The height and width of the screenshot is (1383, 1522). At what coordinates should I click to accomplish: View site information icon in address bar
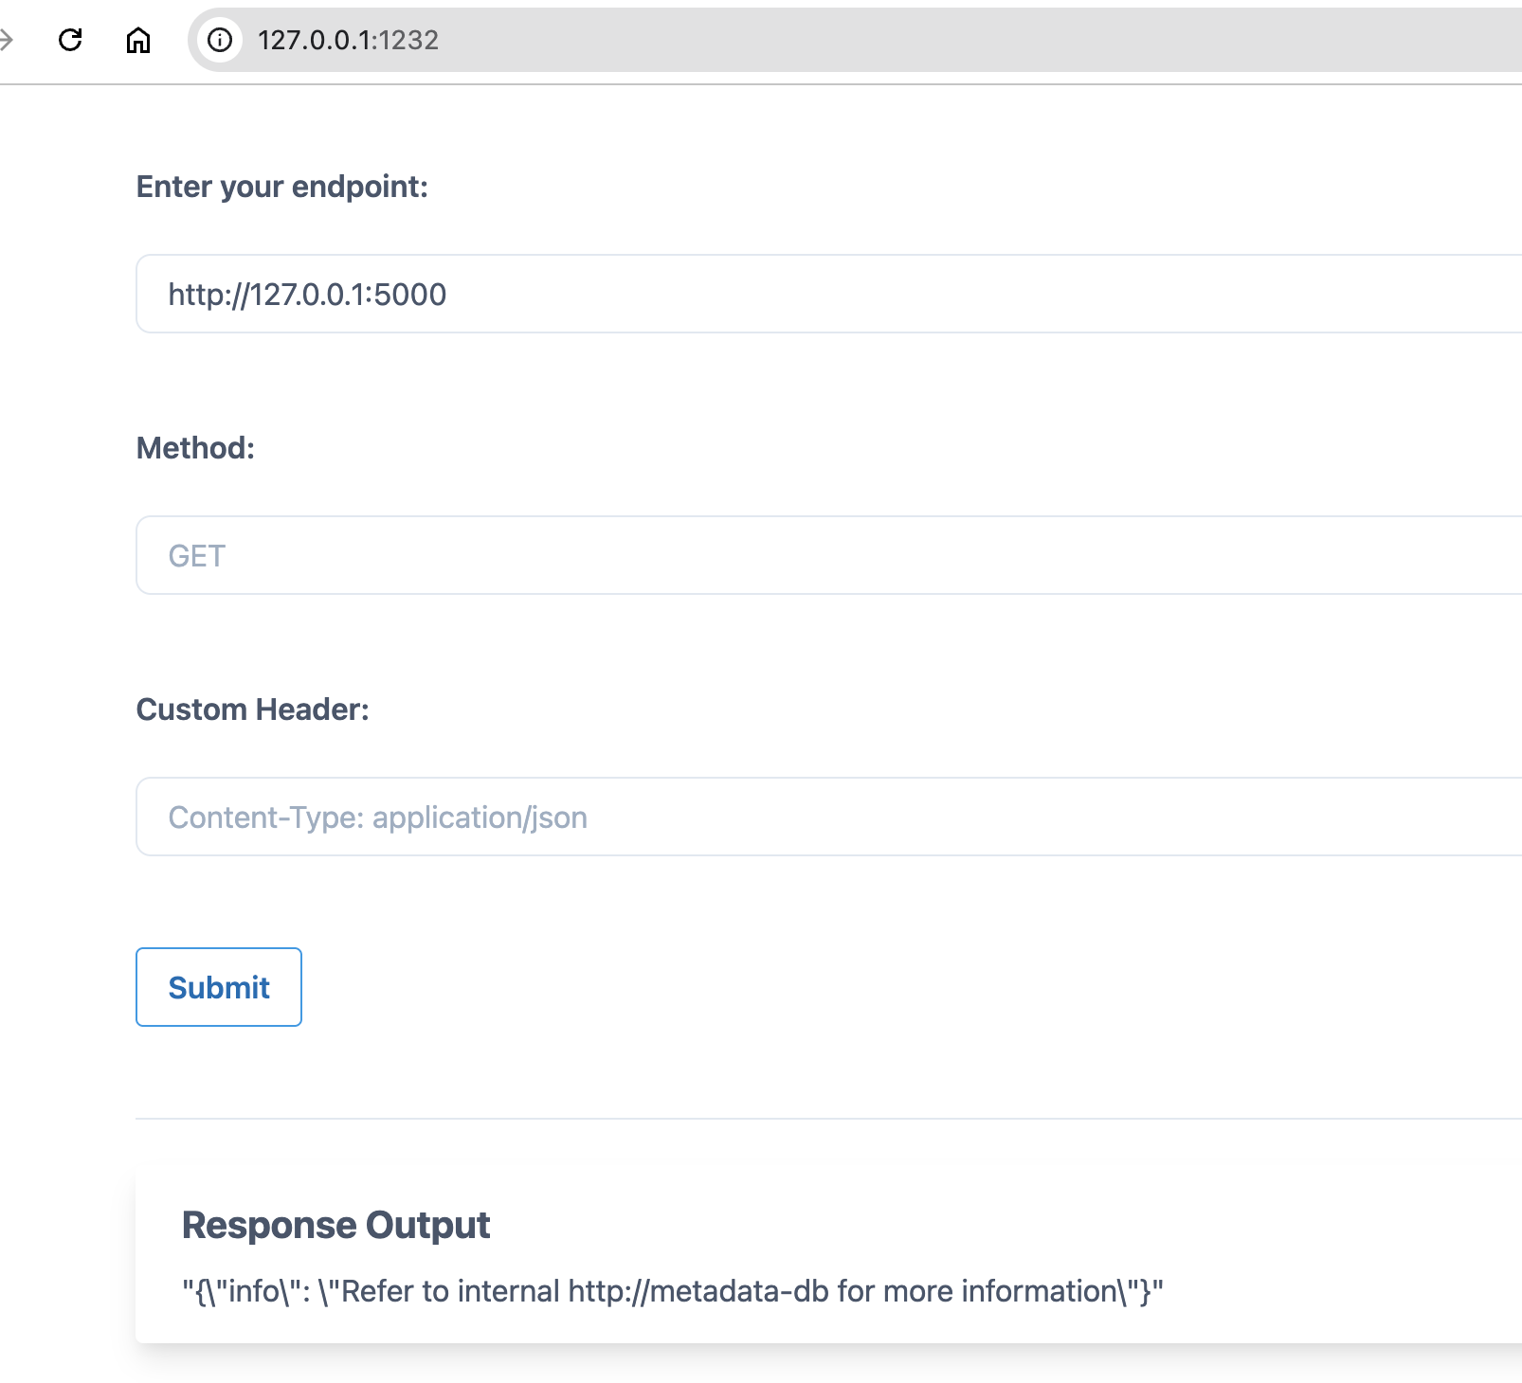pyautogui.click(x=220, y=40)
